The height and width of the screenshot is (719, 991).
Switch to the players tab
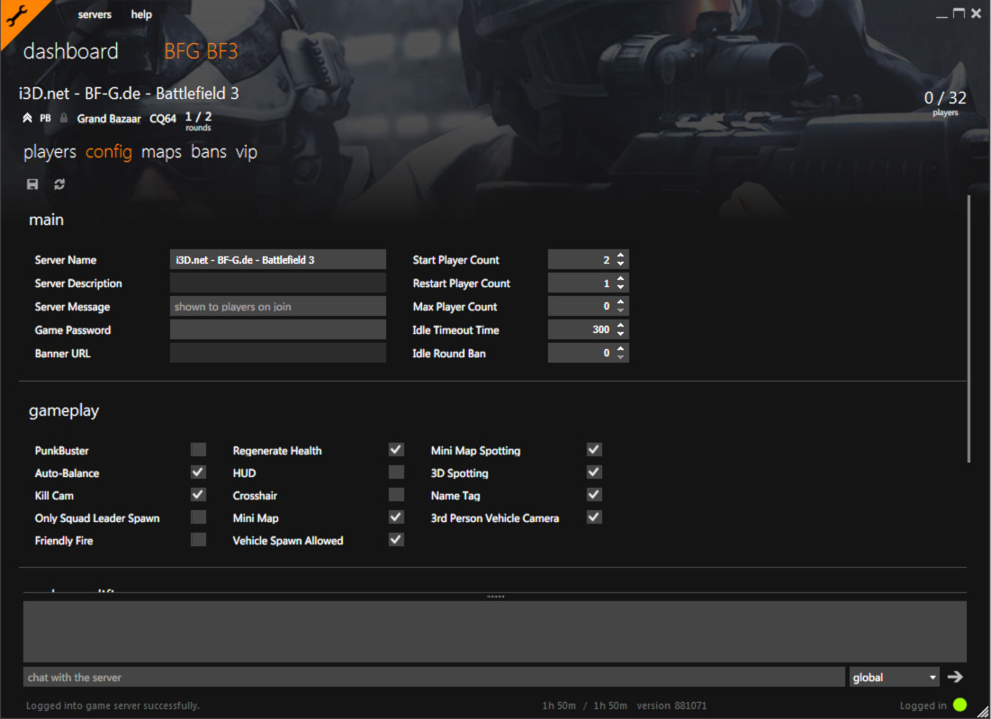(x=50, y=152)
